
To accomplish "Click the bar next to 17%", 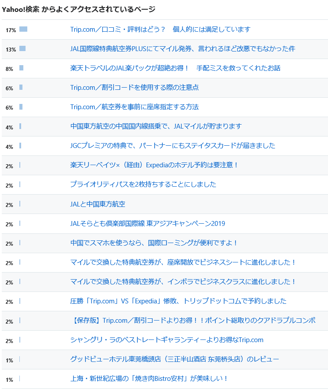I will (23, 29).
